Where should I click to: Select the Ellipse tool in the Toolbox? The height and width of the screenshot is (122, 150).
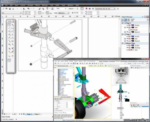point(9,31)
